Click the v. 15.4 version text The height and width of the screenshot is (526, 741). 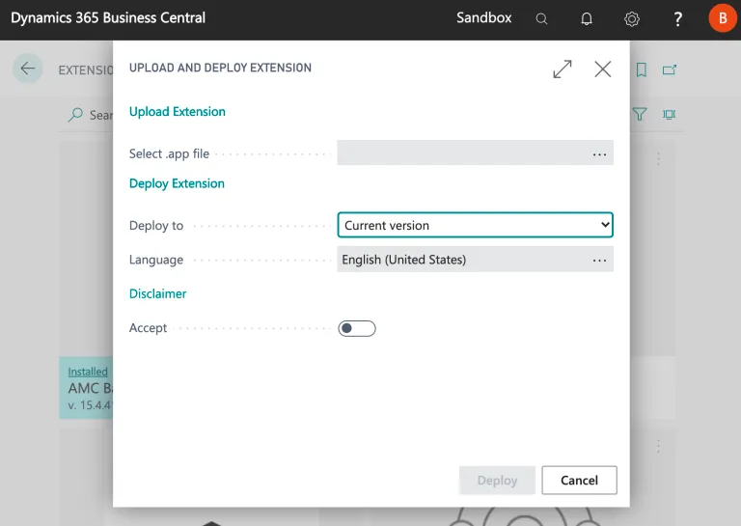pos(91,405)
